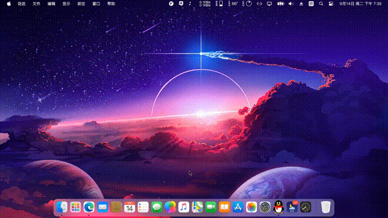The width and height of the screenshot is (388, 218).
Task: Open the App Store
Action: 238,207
